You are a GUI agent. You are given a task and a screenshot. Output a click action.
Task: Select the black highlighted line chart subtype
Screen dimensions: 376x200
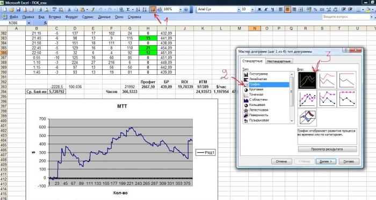tap(307, 80)
